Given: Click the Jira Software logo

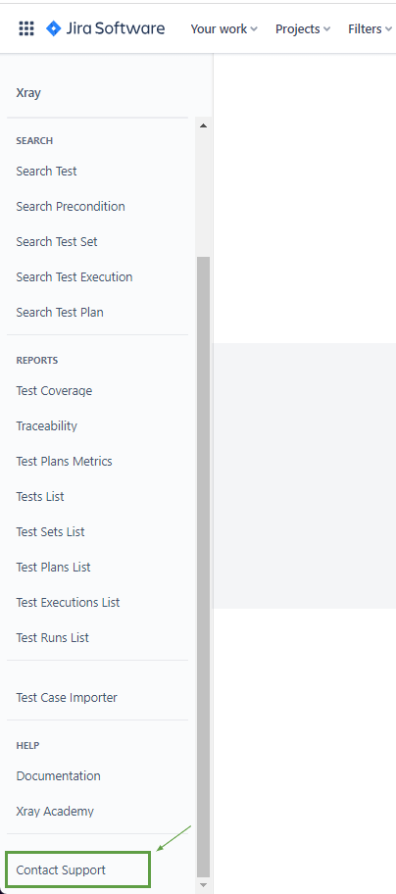Looking at the screenshot, I should pos(106,28).
